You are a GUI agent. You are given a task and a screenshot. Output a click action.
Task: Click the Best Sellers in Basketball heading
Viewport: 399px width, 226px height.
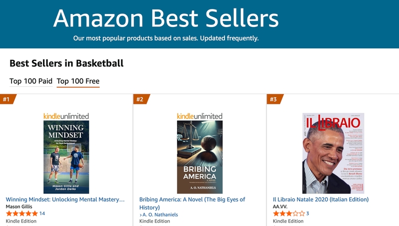(x=66, y=63)
